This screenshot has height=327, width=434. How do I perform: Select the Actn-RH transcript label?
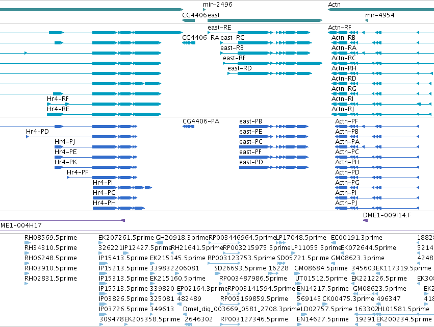click(x=344, y=68)
